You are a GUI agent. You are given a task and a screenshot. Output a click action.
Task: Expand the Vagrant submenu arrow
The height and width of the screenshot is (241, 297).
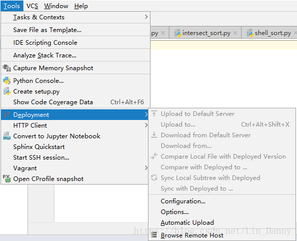(146, 168)
